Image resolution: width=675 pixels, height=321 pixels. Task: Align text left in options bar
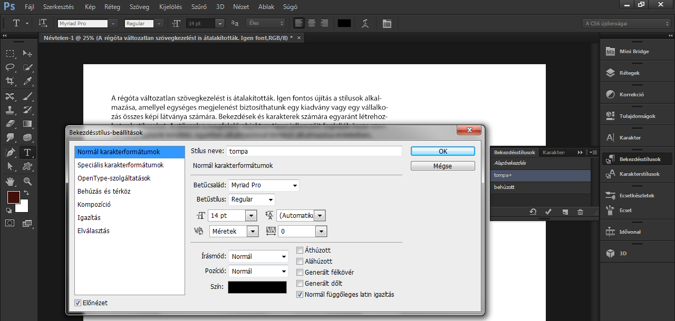299,23
